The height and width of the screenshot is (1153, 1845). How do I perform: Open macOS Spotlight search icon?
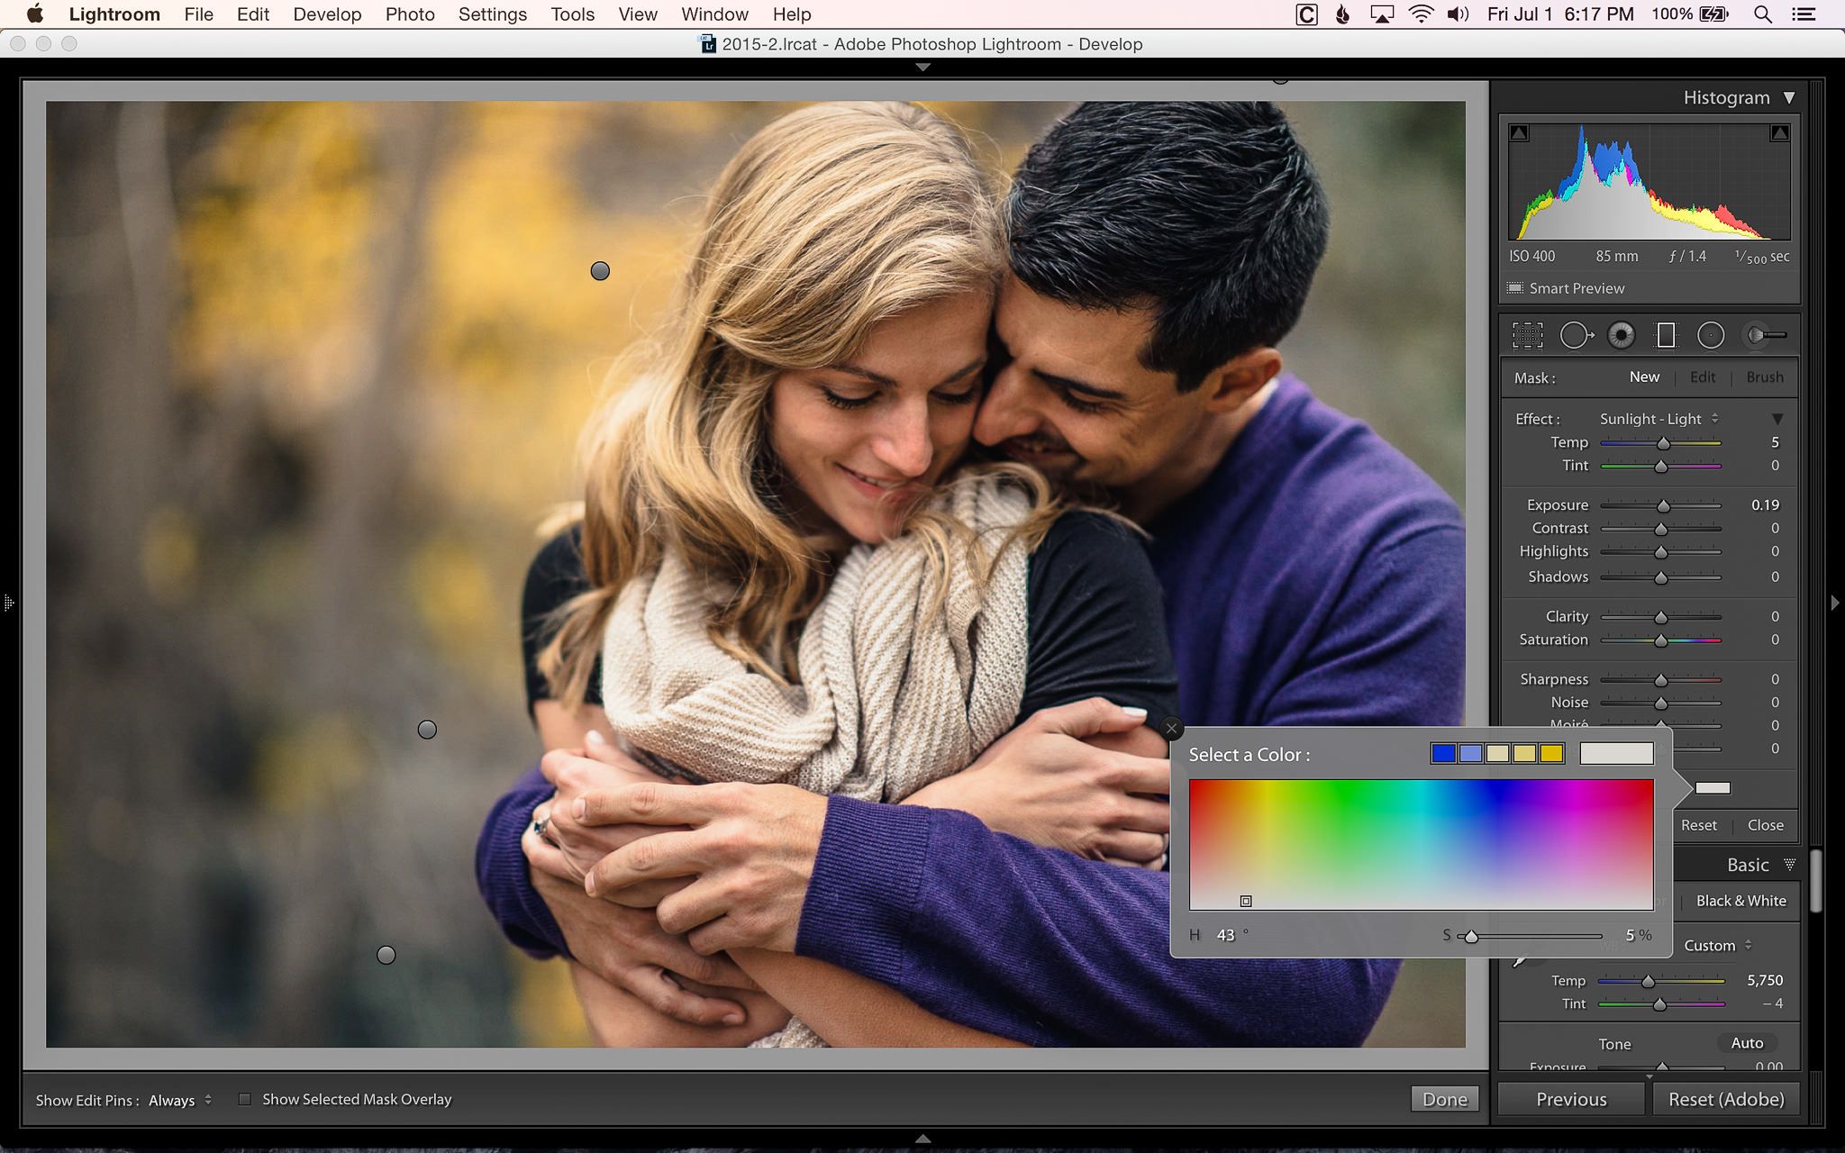click(x=1763, y=14)
